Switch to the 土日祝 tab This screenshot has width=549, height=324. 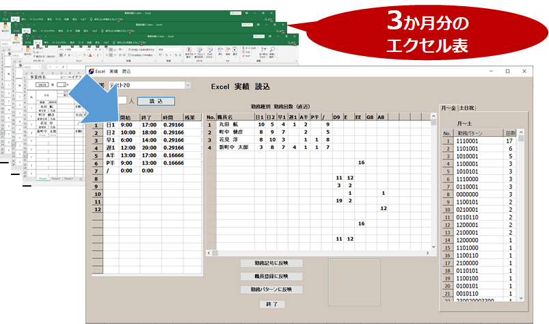coord(467,108)
